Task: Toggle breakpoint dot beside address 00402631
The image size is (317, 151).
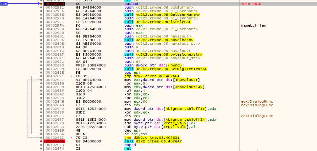Action: point(41,80)
